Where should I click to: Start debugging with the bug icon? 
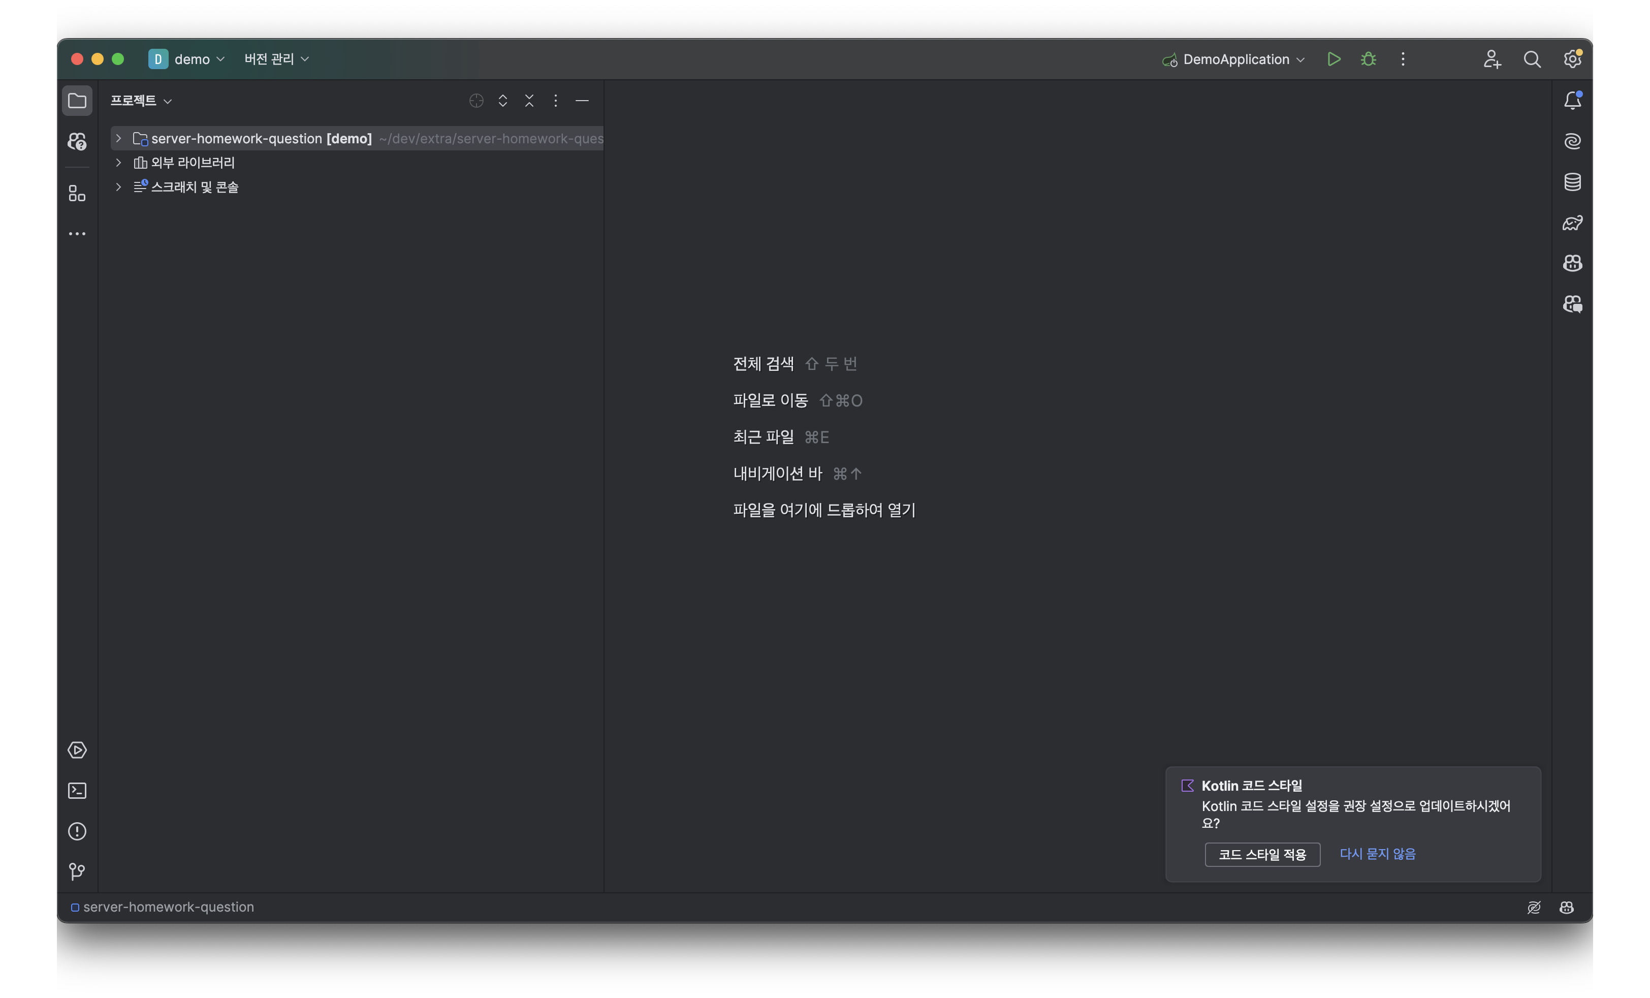[1368, 59]
